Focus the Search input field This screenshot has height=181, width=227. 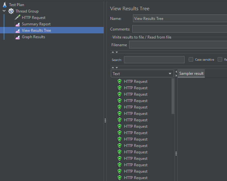pos(154,60)
